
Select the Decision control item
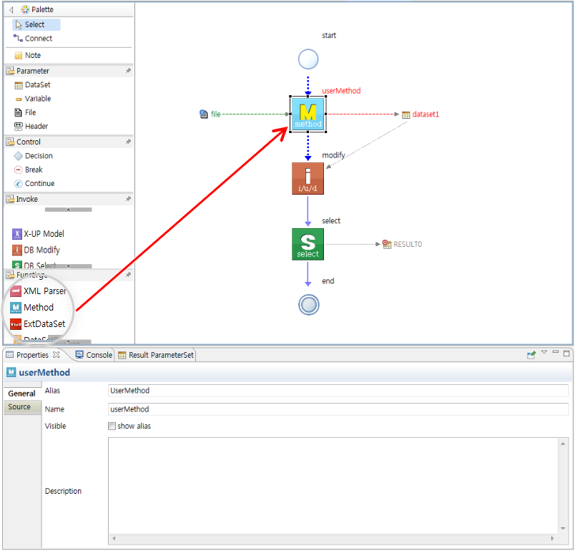pos(39,156)
